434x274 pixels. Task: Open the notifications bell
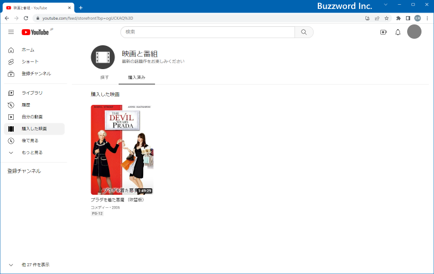click(398, 32)
